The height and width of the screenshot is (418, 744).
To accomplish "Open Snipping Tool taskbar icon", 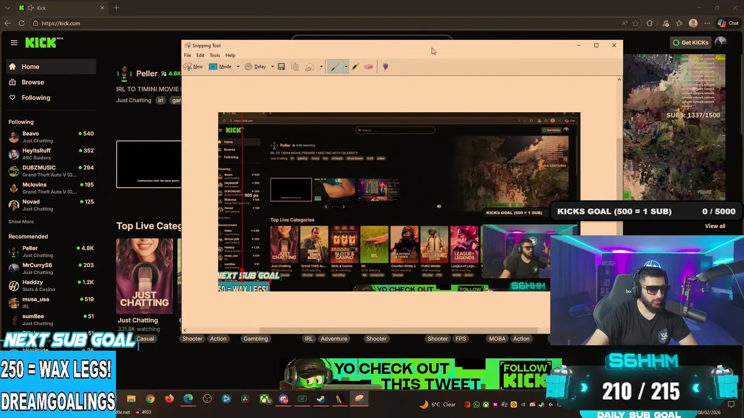I will [x=359, y=399].
